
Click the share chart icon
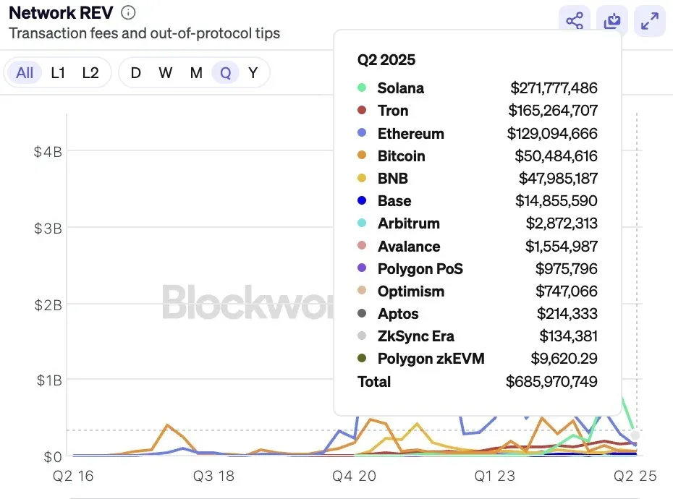coord(575,21)
